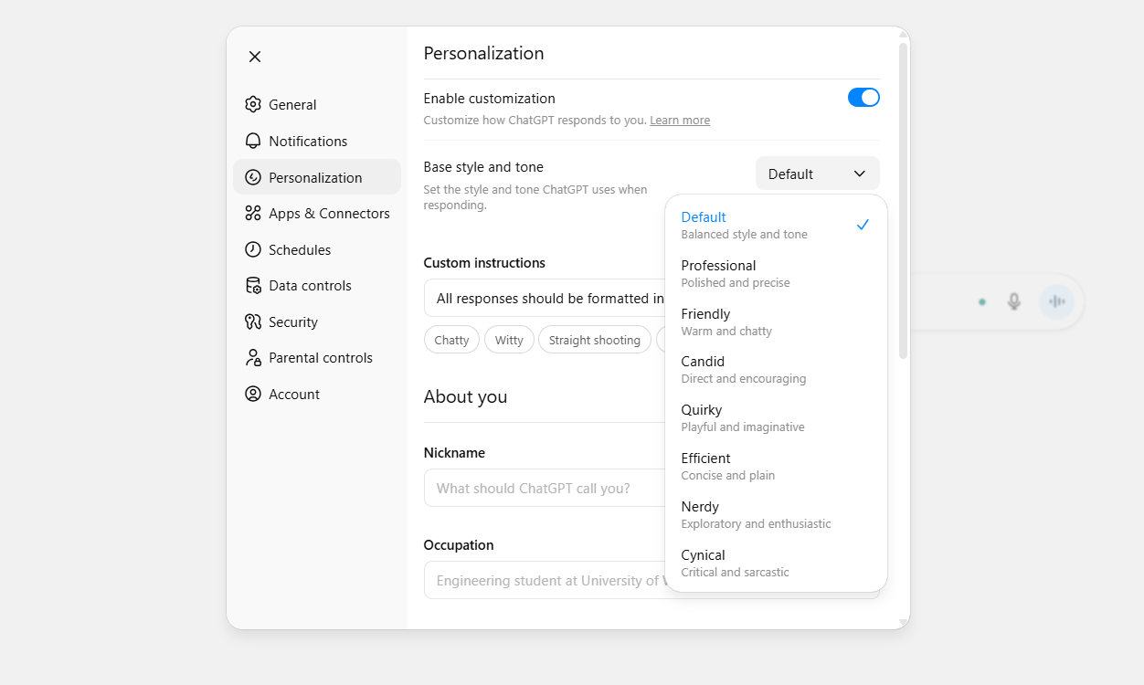The width and height of the screenshot is (1144, 685).
Task: Add the Chatty trait chip
Action: [x=451, y=340]
